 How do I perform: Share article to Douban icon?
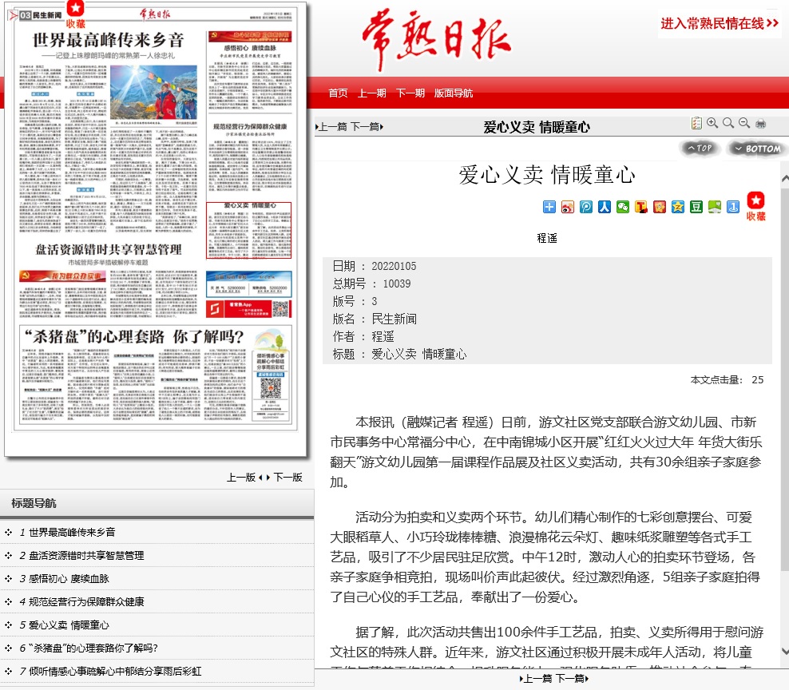(696, 207)
